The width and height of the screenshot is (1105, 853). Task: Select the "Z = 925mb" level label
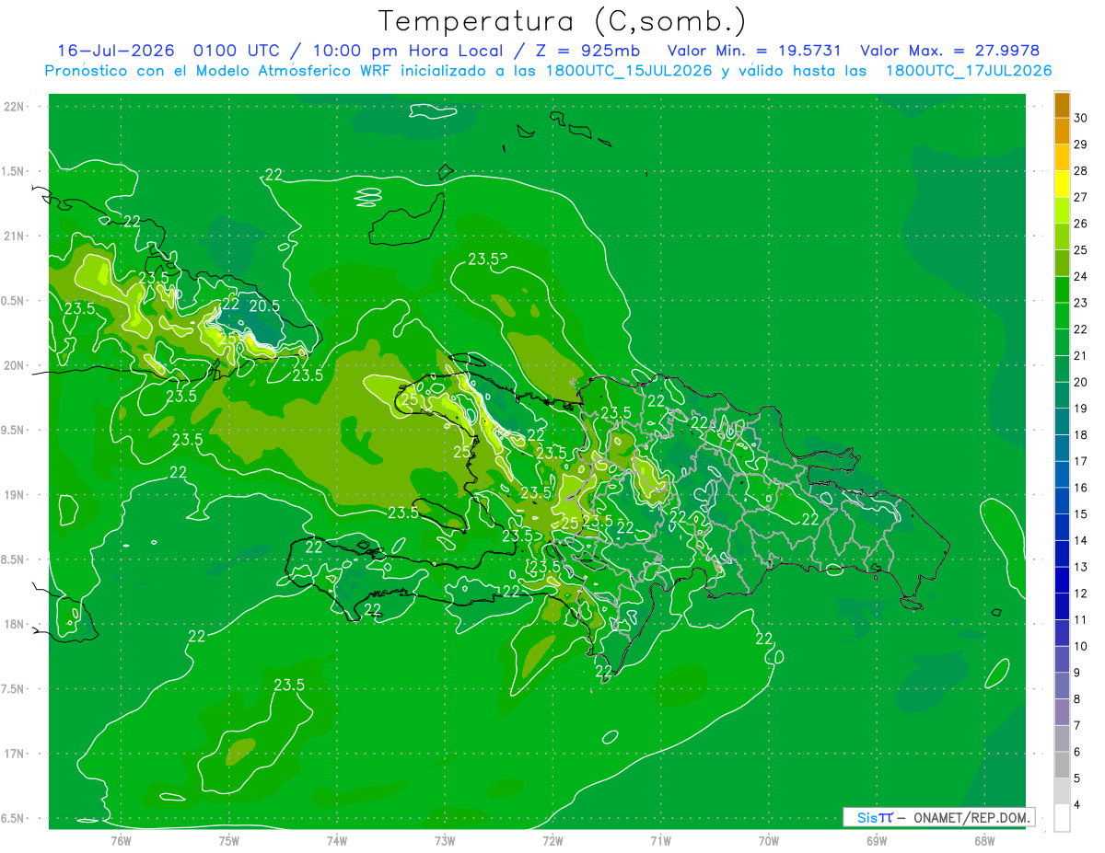click(x=589, y=51)
